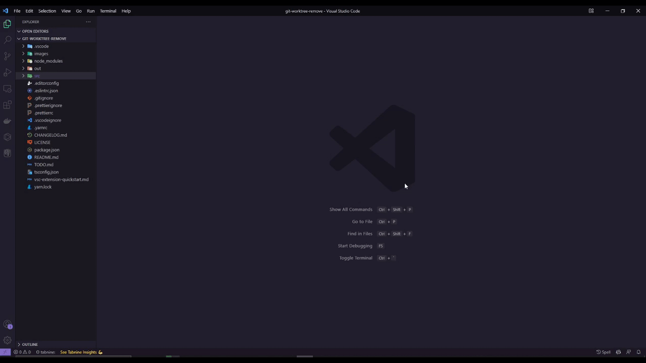Click the Prettier status icon beside Spell
This screenshot has width=646, height=363.
click(x=618, y=352)
